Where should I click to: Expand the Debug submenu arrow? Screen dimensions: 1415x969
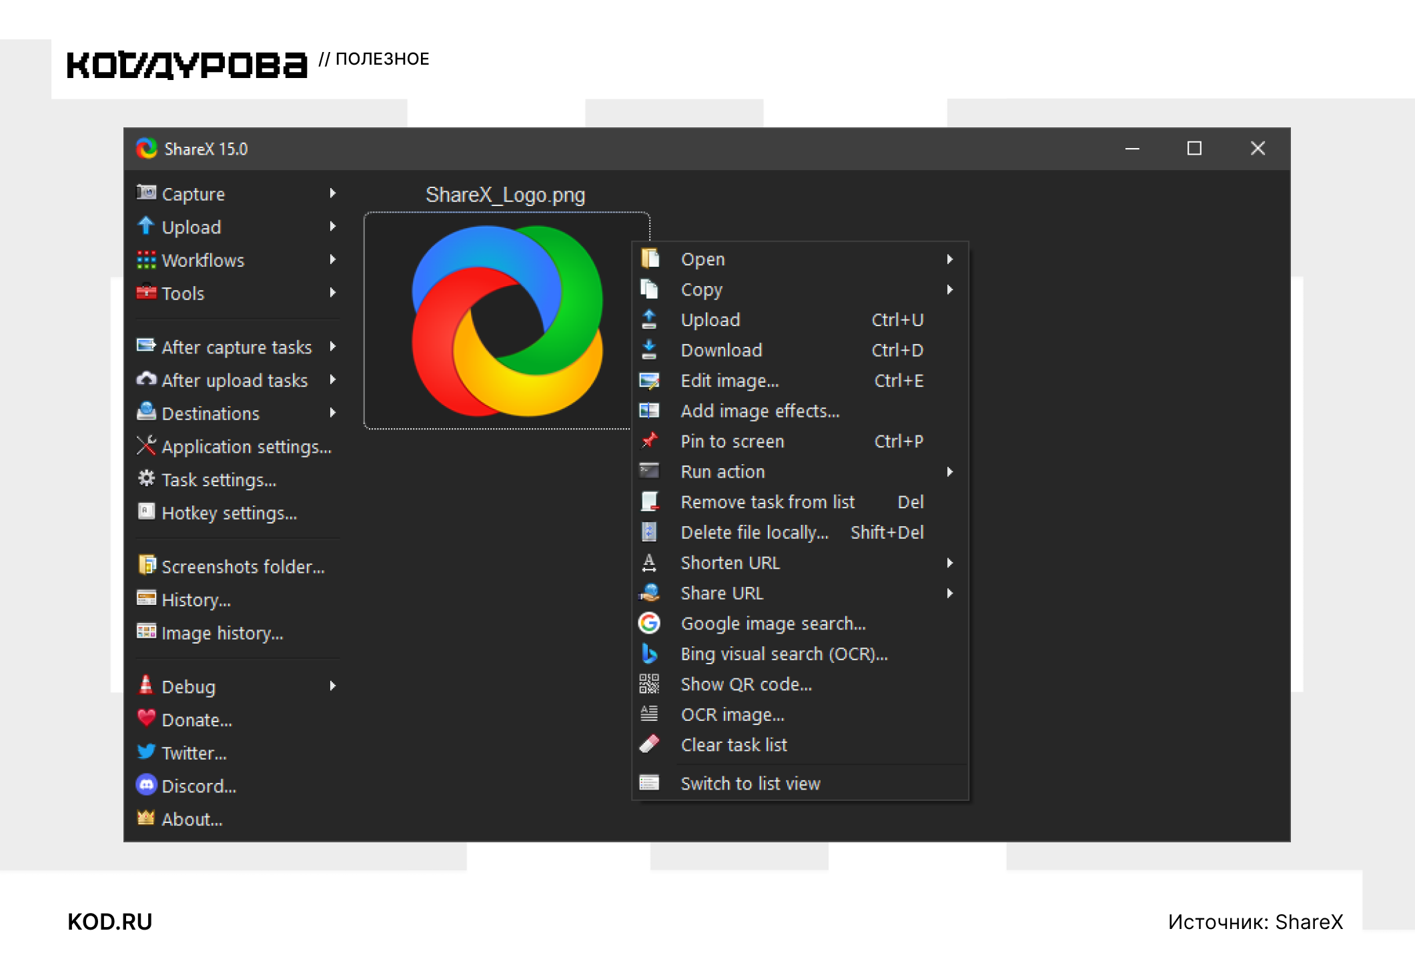(332, 686)
